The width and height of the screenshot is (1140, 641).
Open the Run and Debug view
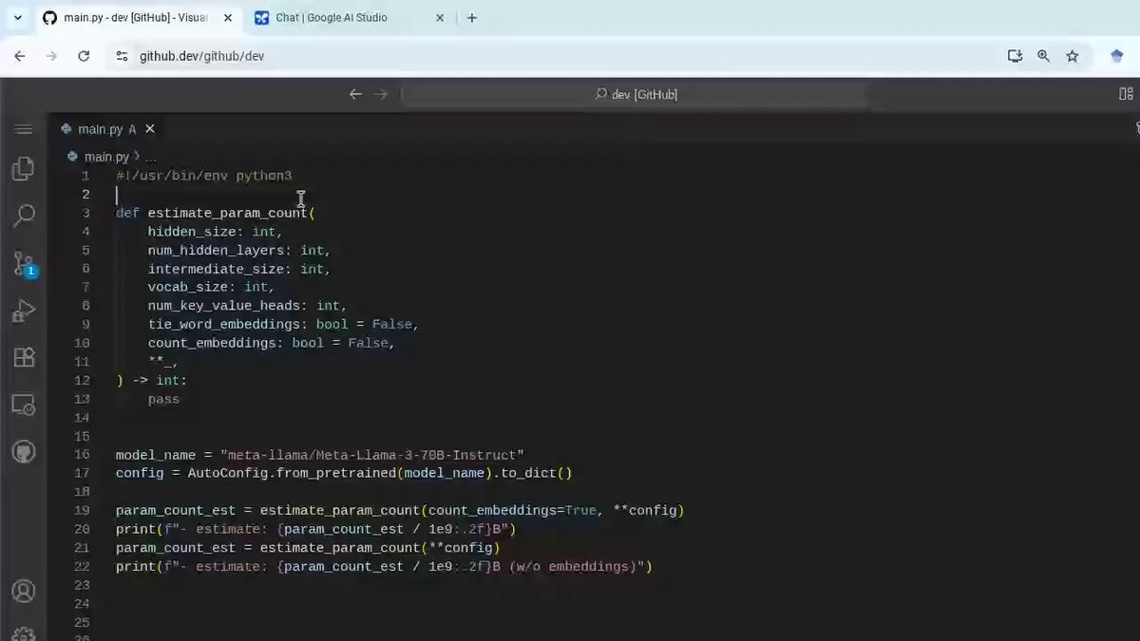point(24,311)
